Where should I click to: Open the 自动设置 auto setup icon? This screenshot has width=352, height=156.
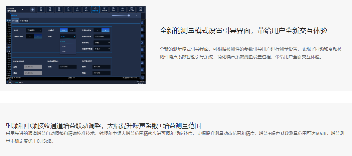[x=105, y=9]
